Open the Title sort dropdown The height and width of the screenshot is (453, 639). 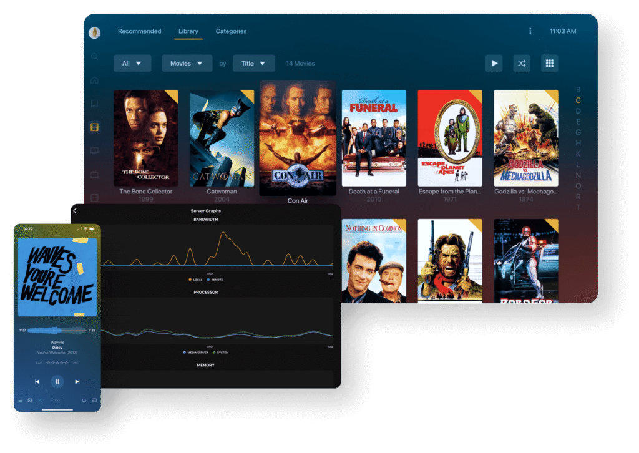click(x=253, y=63)
